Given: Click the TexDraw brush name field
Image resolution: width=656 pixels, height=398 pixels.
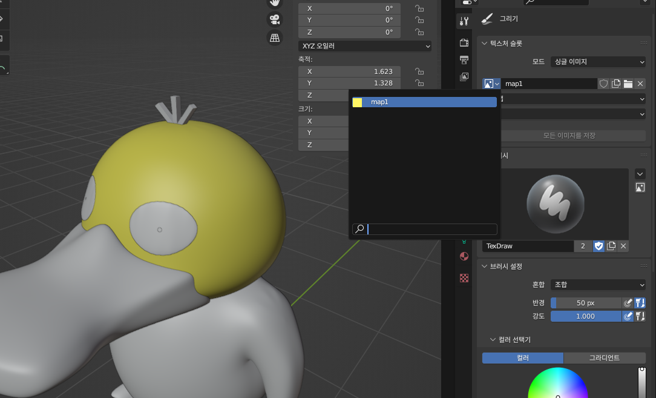Looking at the screenshot, I should click(528, 246).
